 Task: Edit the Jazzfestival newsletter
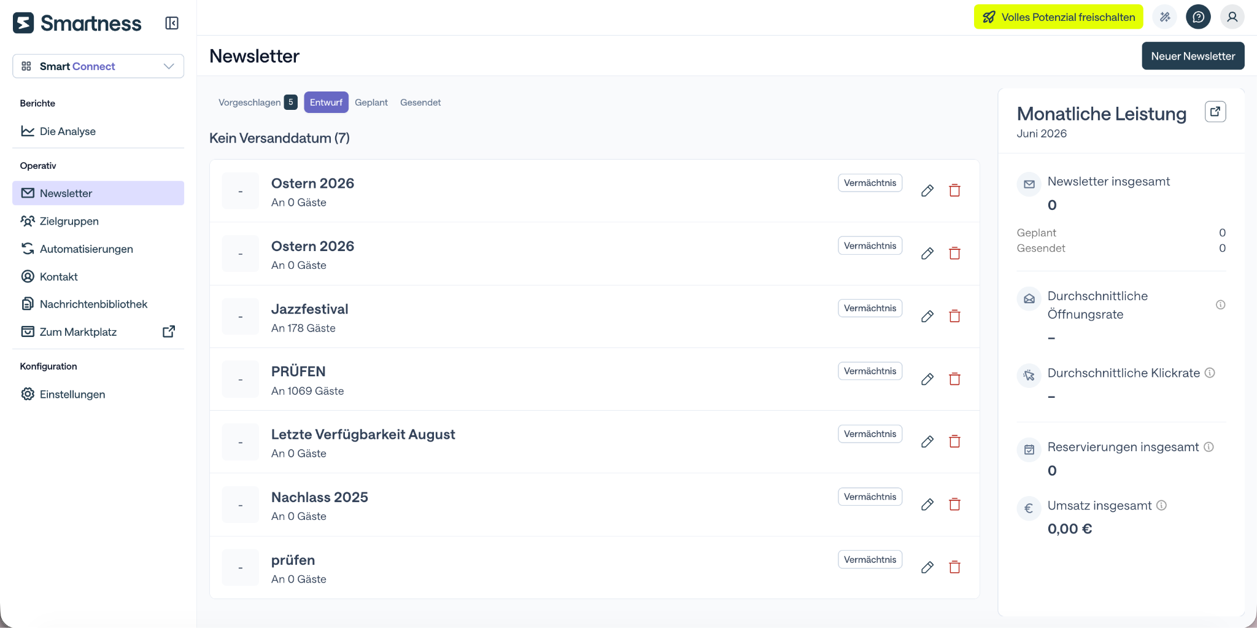click(927, 316)
